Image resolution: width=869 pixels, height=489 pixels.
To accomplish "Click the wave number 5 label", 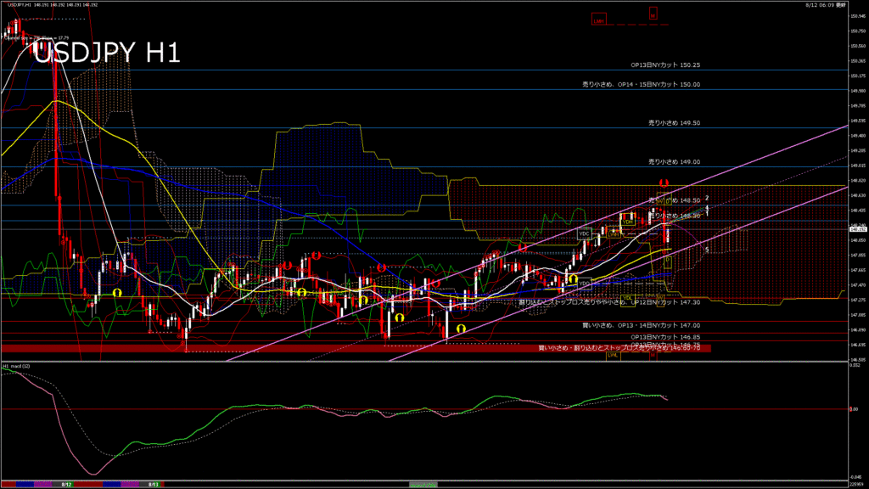I will [708, 250].
